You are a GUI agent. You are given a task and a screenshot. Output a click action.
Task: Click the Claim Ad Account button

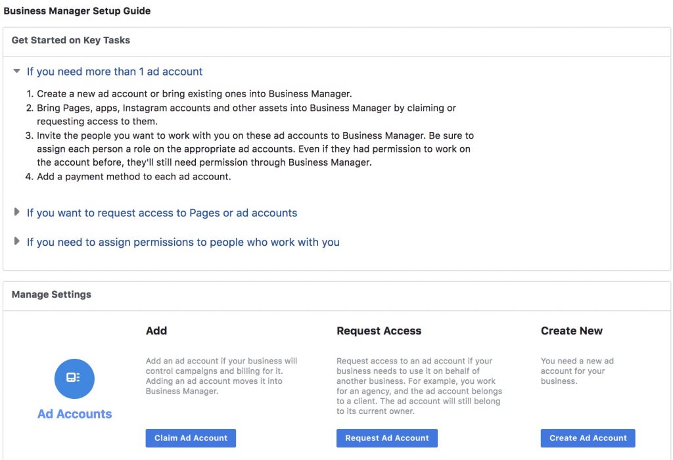191,438
